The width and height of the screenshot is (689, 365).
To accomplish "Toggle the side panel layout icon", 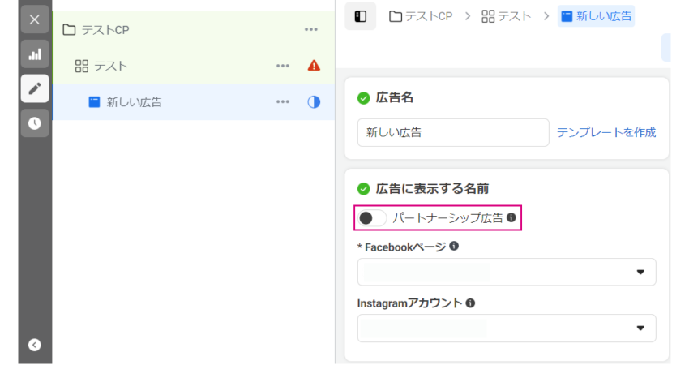I will [x=361, y=16].
